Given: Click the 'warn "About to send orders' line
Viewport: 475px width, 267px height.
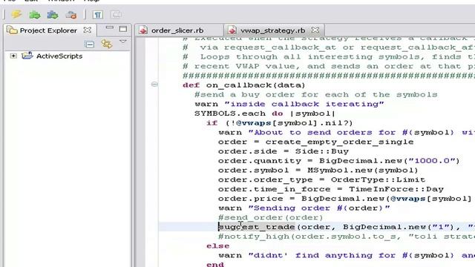Looking at the screenshot, I should (x=347, y=132).
